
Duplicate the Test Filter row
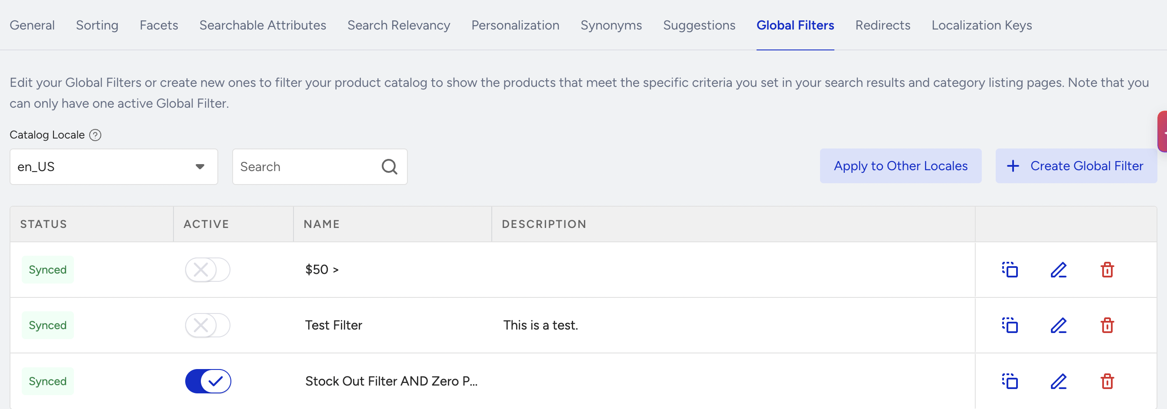(1010, 325)
